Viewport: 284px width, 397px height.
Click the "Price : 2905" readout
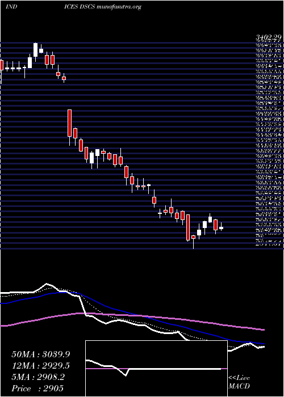point(37,388)
